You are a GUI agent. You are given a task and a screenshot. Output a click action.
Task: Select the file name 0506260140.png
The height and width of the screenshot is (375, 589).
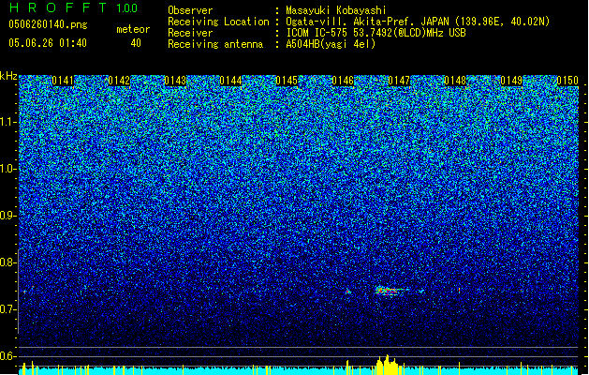coord(48,24)
